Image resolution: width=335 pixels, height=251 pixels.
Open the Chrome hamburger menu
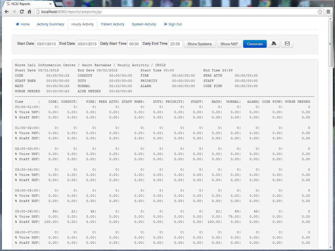(x=328, y=11)
